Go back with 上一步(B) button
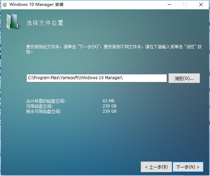210x176 pixels. (x=156, y=167)
